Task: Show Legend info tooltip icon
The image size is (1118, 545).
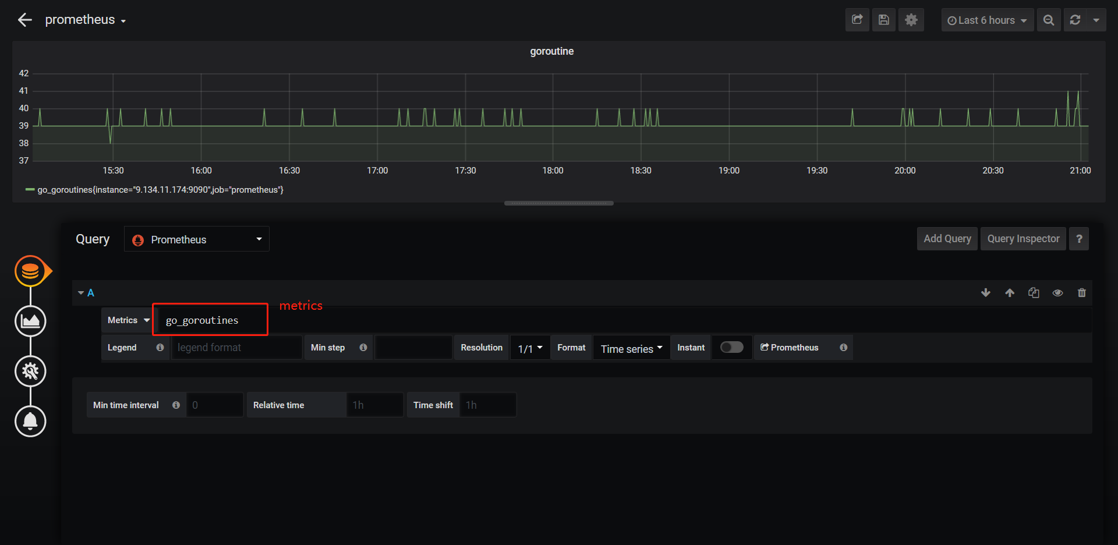Action: pos(160,348)
